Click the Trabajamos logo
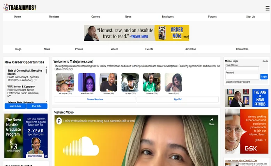The height and width of the screenshot is (166, 271). pyautogui.click(x=20, y=7)
